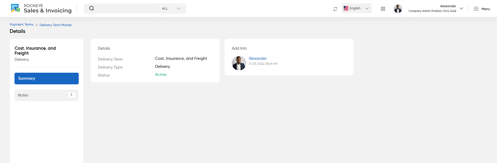Click the Add Info heading
Viewport: 497px width, 163px height.
click(239, 48)
